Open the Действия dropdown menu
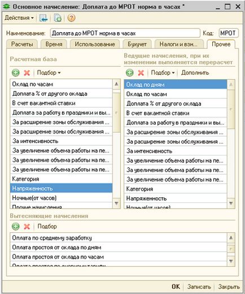This screenshot has width=245, height=294. point(19,18)
